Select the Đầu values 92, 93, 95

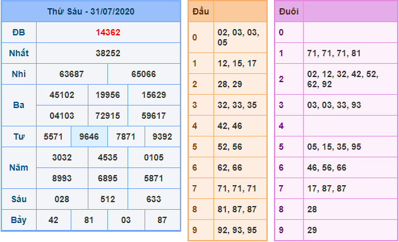(237, 230)
